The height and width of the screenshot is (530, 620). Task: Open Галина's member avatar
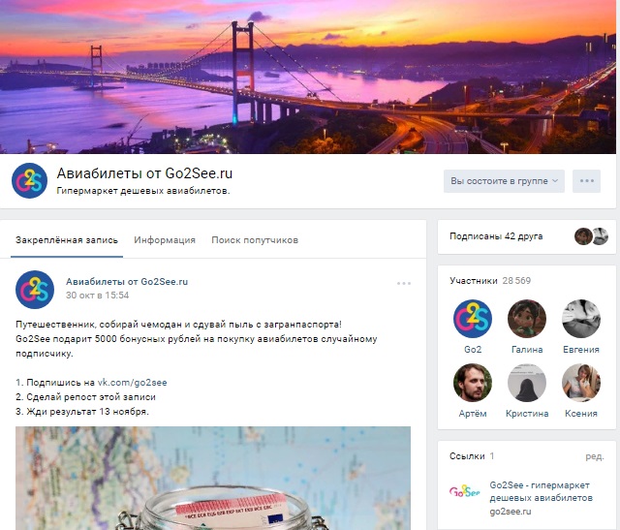pyautogui.click(x=527, y=319)
